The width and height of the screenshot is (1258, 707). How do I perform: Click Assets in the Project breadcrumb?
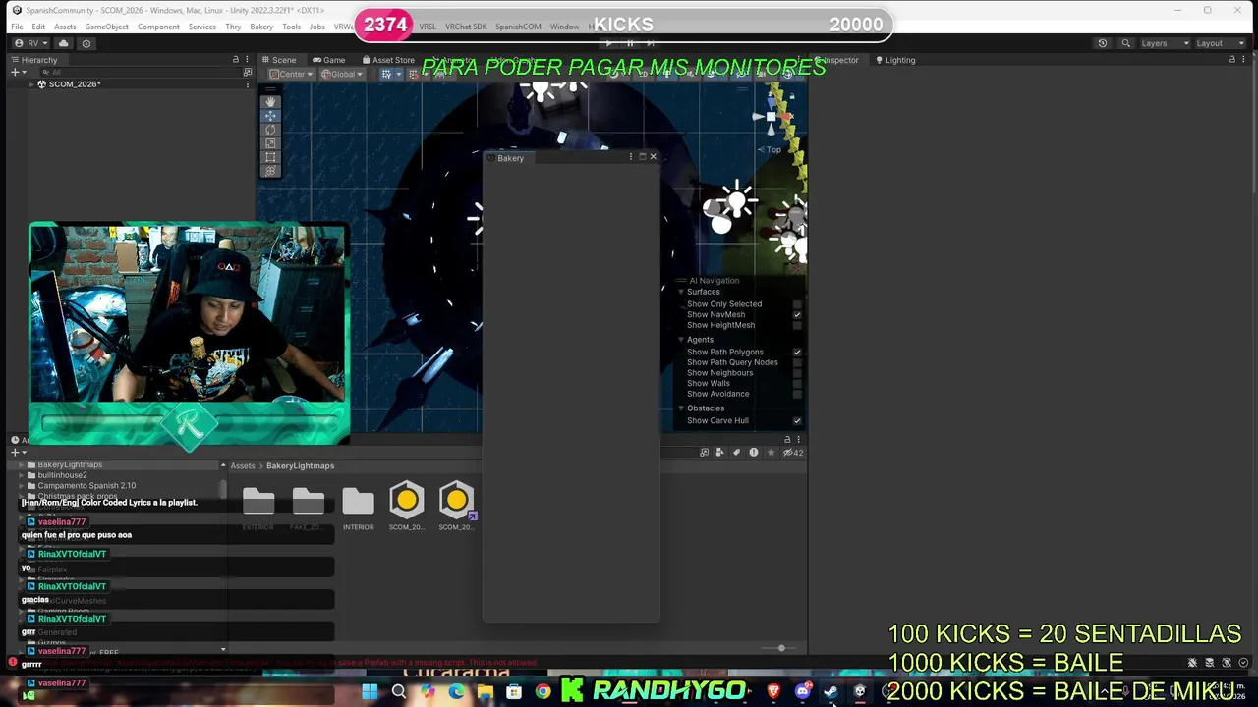[x=243, y=466]
